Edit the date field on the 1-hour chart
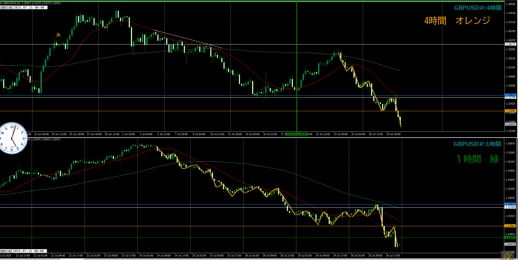This screenshot has height=260, width=518. click(29, 251)
